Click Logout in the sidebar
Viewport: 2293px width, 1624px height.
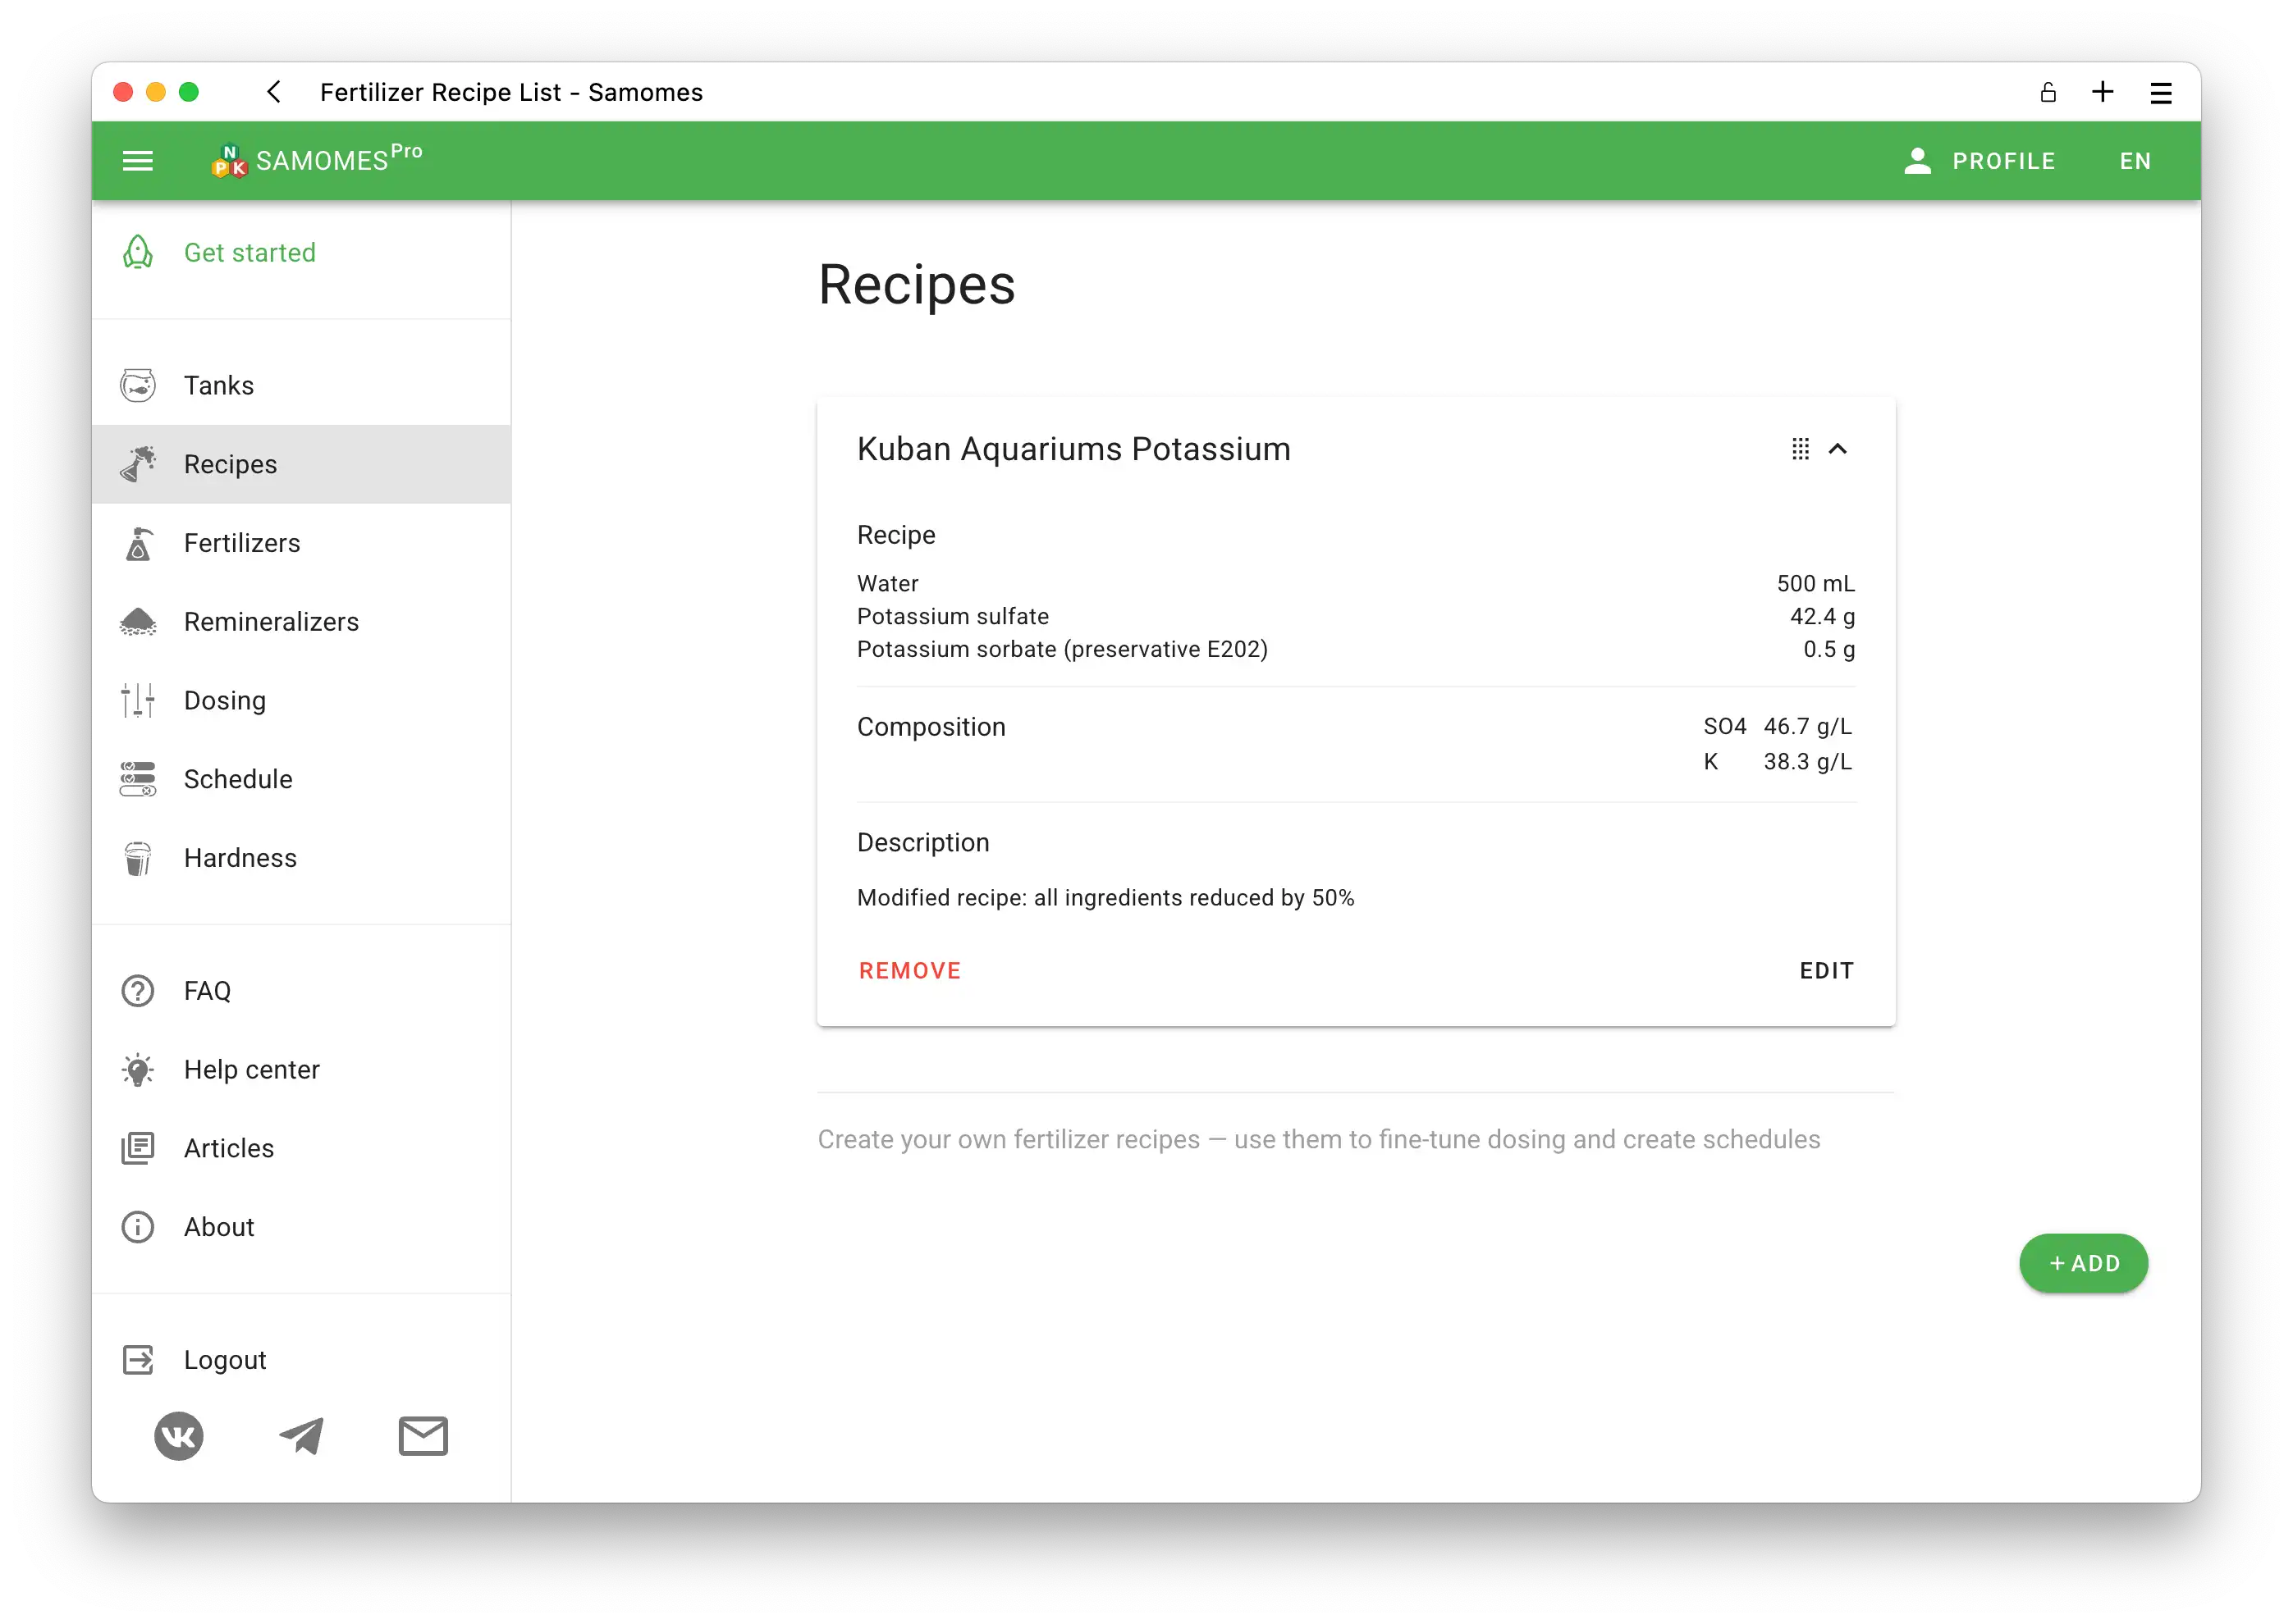click(x=224, y=1360)
